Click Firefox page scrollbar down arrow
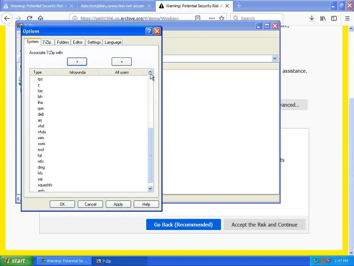The image size is (354, 266). 351,252
